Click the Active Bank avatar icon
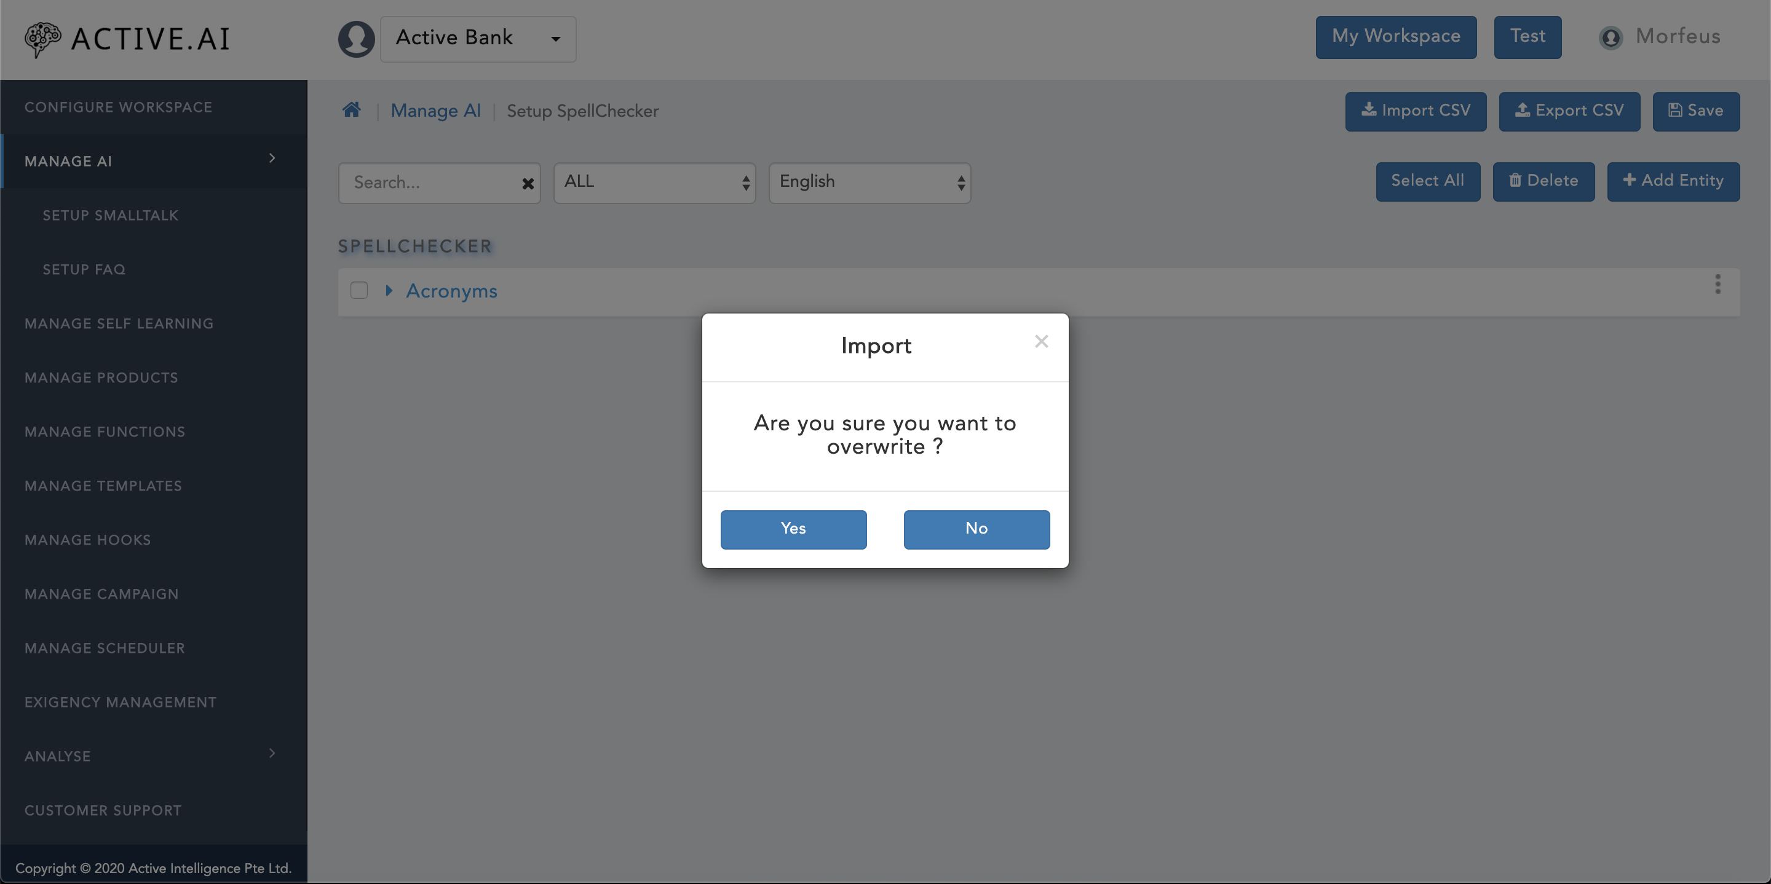Viewport: 1771px width, 884px height. click(x=356, y=39)
